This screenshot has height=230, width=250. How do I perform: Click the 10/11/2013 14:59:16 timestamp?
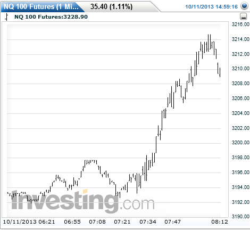click(x=211, y=7)
